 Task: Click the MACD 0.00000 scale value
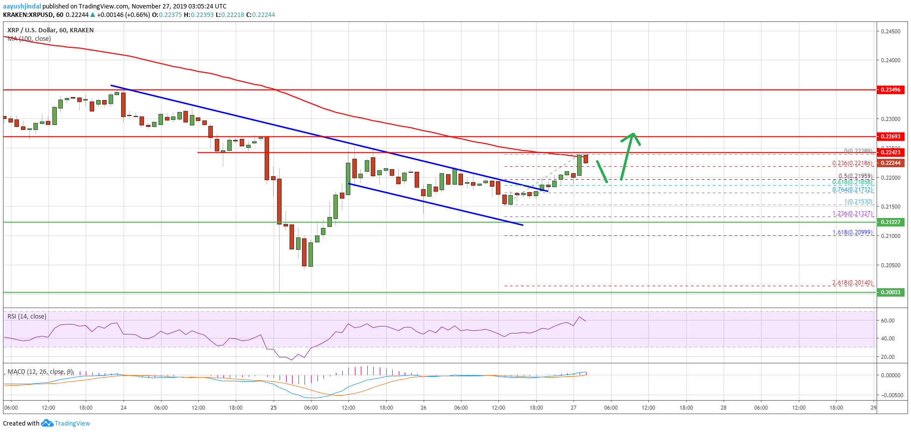pos(891,375)
